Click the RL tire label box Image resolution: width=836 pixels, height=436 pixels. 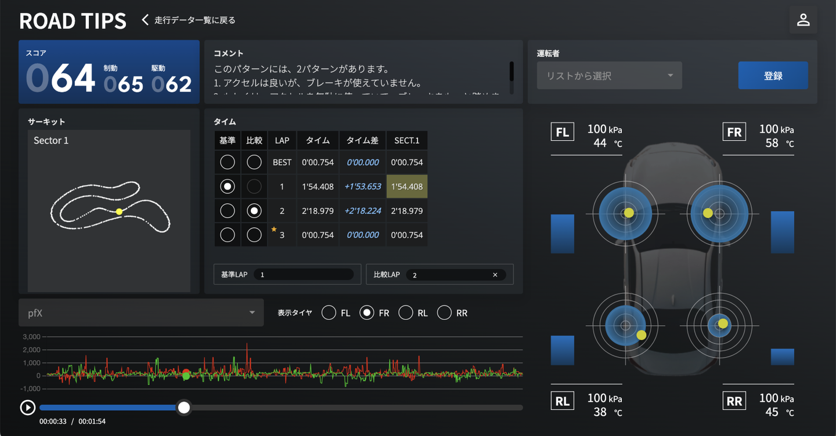coord(562,401)
